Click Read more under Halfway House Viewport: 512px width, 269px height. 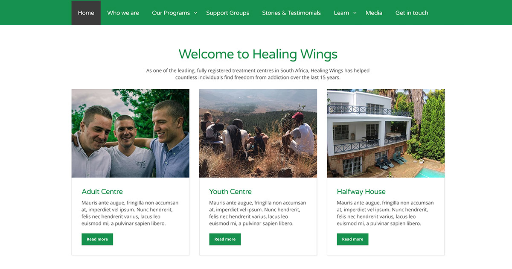352,239
